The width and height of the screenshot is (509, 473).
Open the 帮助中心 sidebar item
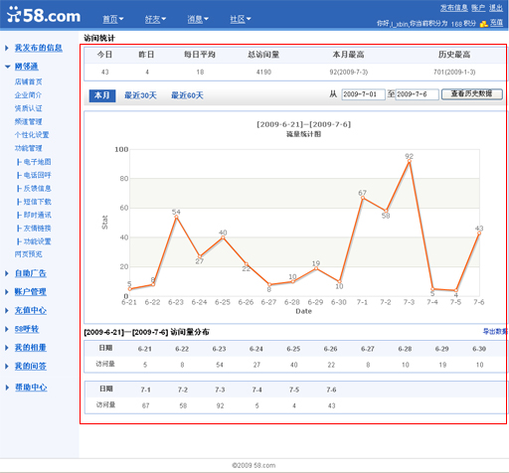point(31,388)
